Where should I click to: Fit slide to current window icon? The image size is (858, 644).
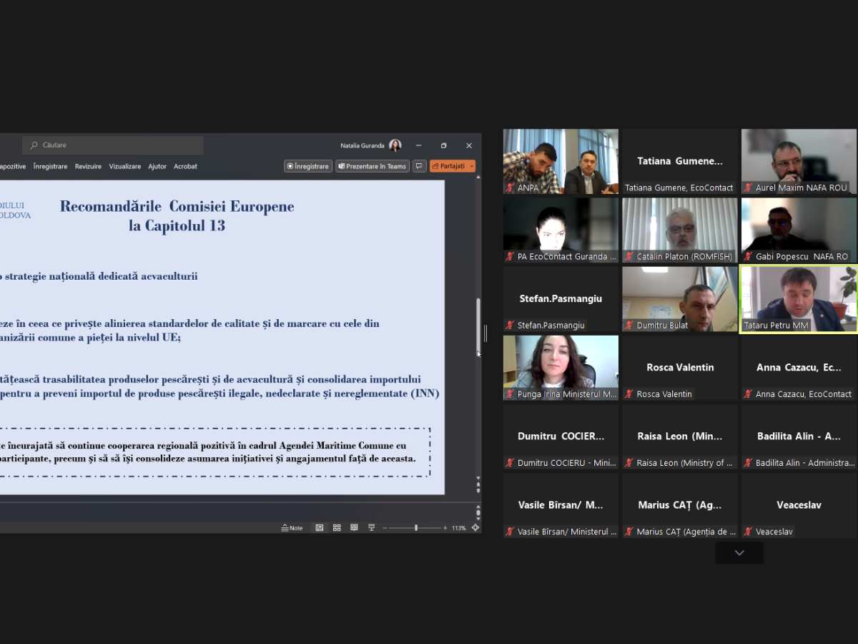pos(475,528)
